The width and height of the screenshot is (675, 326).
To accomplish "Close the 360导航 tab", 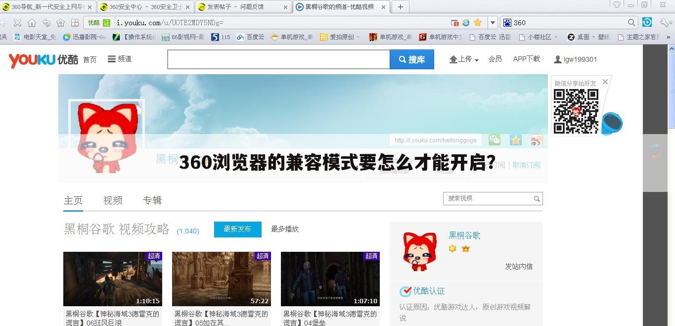I will point(90,7).
